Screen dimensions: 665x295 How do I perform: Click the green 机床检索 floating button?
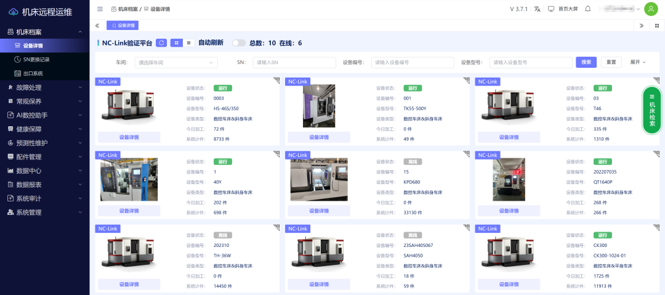(651, 110)
